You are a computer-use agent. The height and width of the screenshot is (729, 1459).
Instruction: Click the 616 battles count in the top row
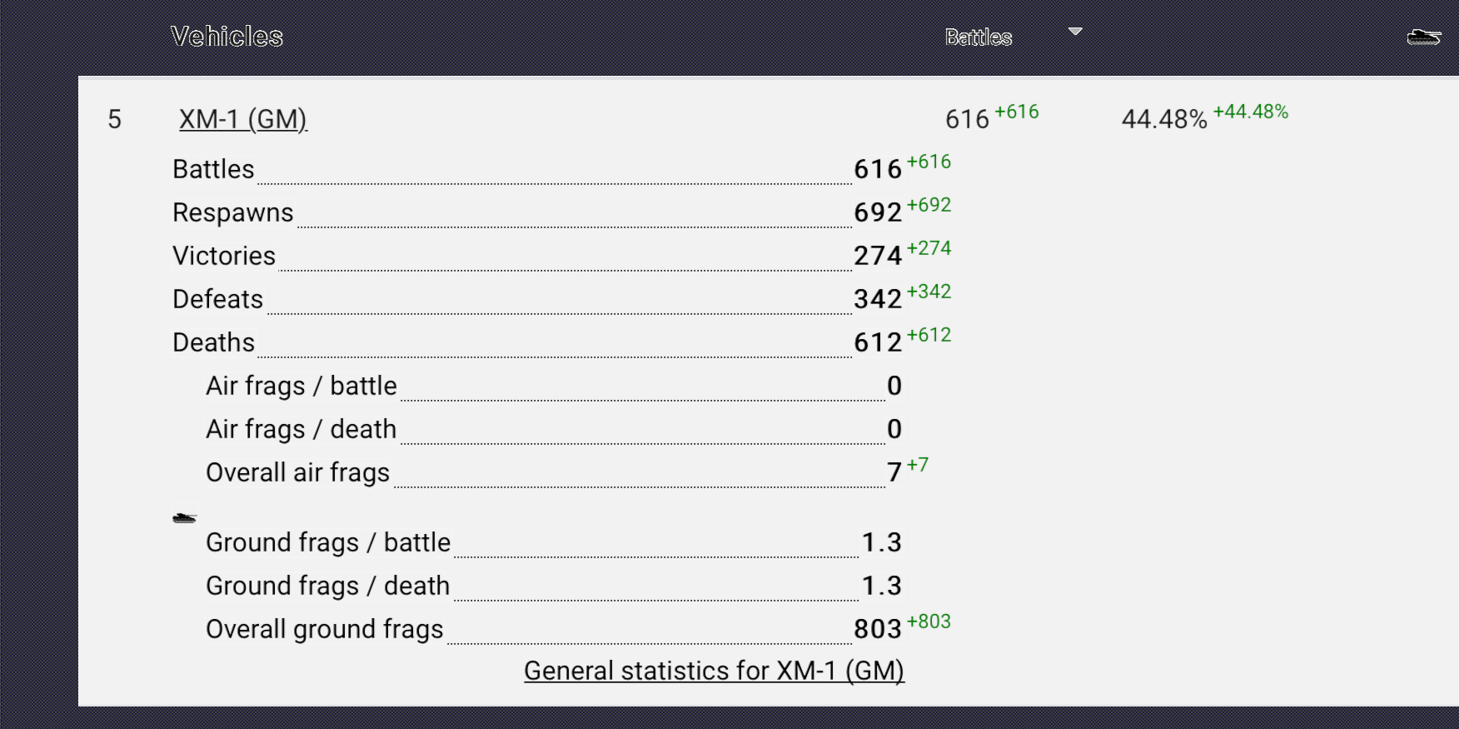tap(967, 120)
